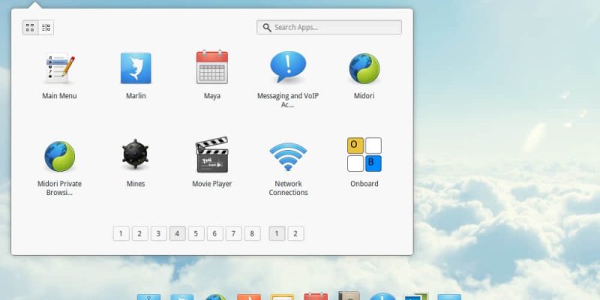Go to apps page 3
The height and width of the screenshot is (300, 600).
coord(158,233)
